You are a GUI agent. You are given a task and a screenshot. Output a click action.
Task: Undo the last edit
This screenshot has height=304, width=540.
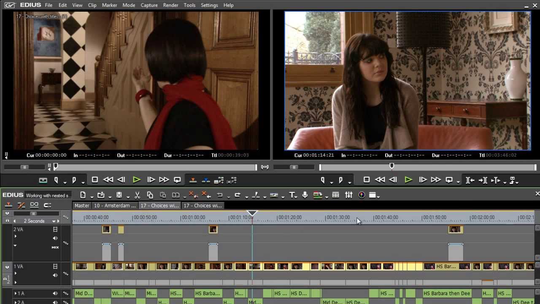(x=219, y=195)
